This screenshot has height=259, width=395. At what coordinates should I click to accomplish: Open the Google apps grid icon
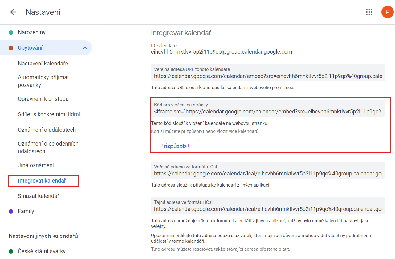point(369,12)
